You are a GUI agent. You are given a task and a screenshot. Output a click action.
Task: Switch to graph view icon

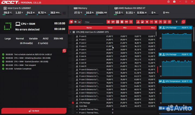(x=80, y=22)
